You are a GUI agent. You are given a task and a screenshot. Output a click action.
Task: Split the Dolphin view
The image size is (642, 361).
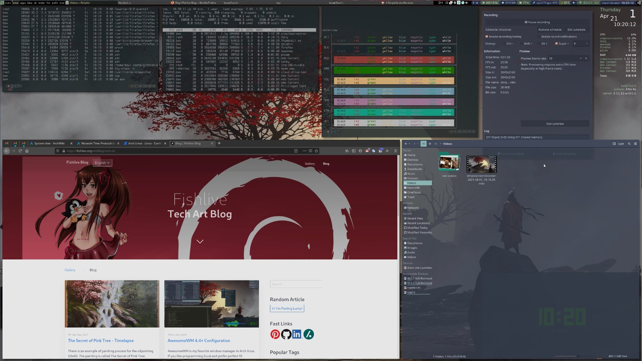click(618, 144)
